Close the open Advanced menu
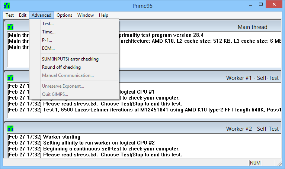The height and width of the screenshot is (169, 285). (x=41, y=15)
